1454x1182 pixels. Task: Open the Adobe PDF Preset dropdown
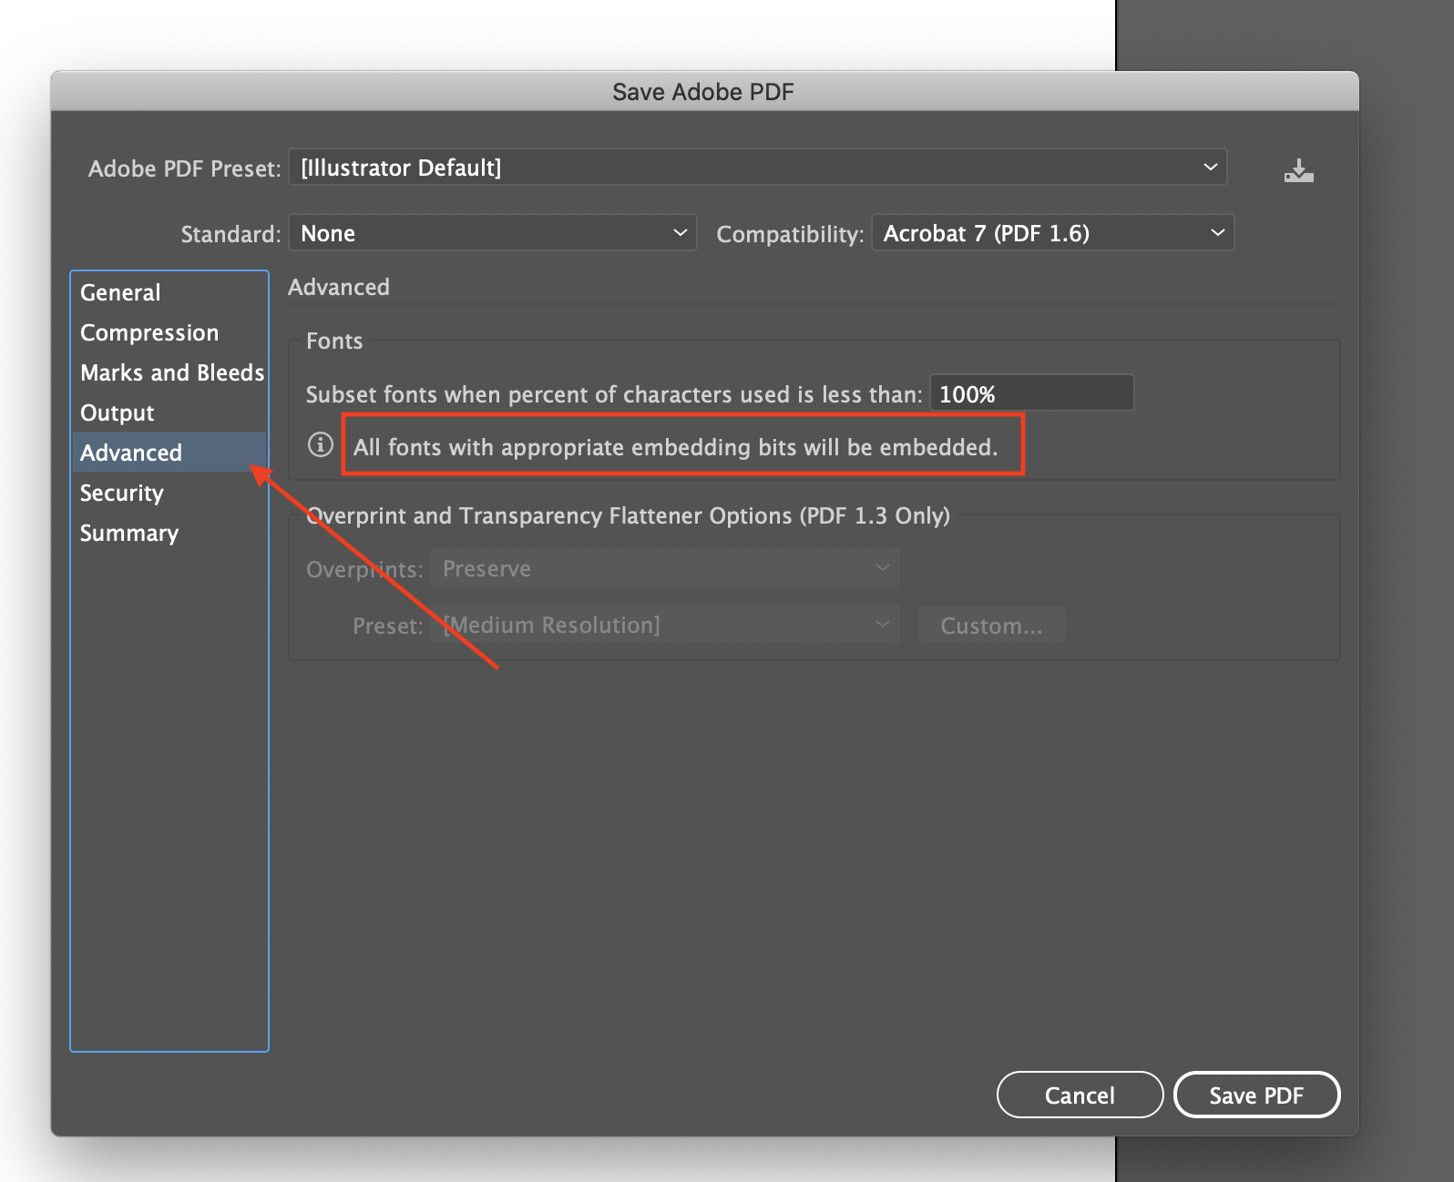(757, 168)
